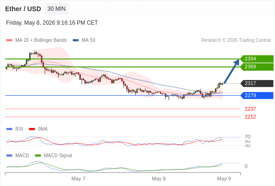Toggle the MACD blue legend entry
This screenshot has height=186, width=275.
click(x=18, y=155)
